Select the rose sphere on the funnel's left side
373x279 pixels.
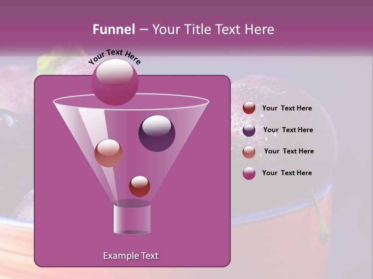(109, 153)
